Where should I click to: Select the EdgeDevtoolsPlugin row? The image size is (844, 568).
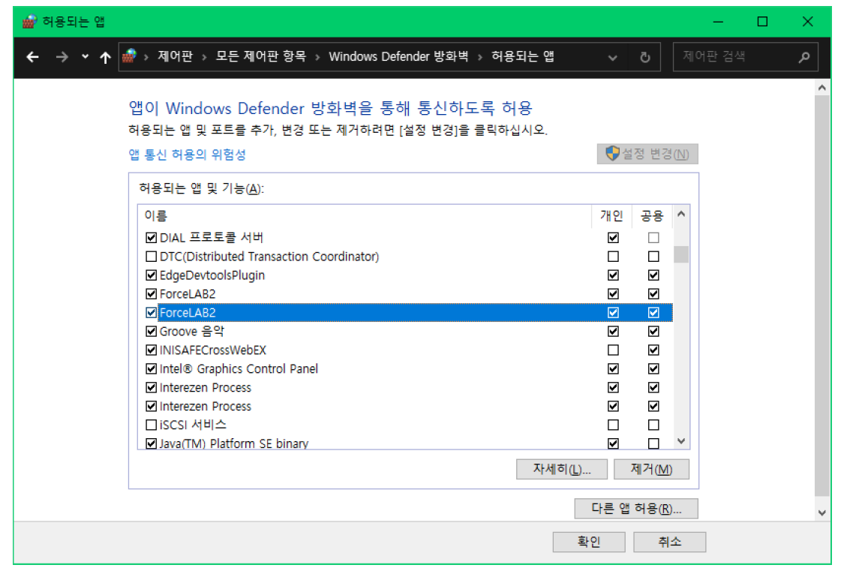405,275
